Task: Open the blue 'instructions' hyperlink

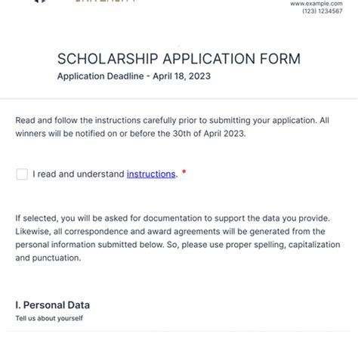Action: tap(151, 174)
